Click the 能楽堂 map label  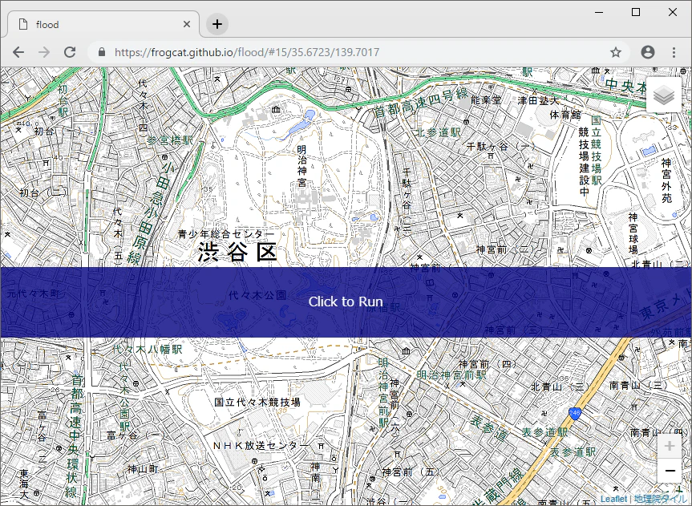click(486, 100)
